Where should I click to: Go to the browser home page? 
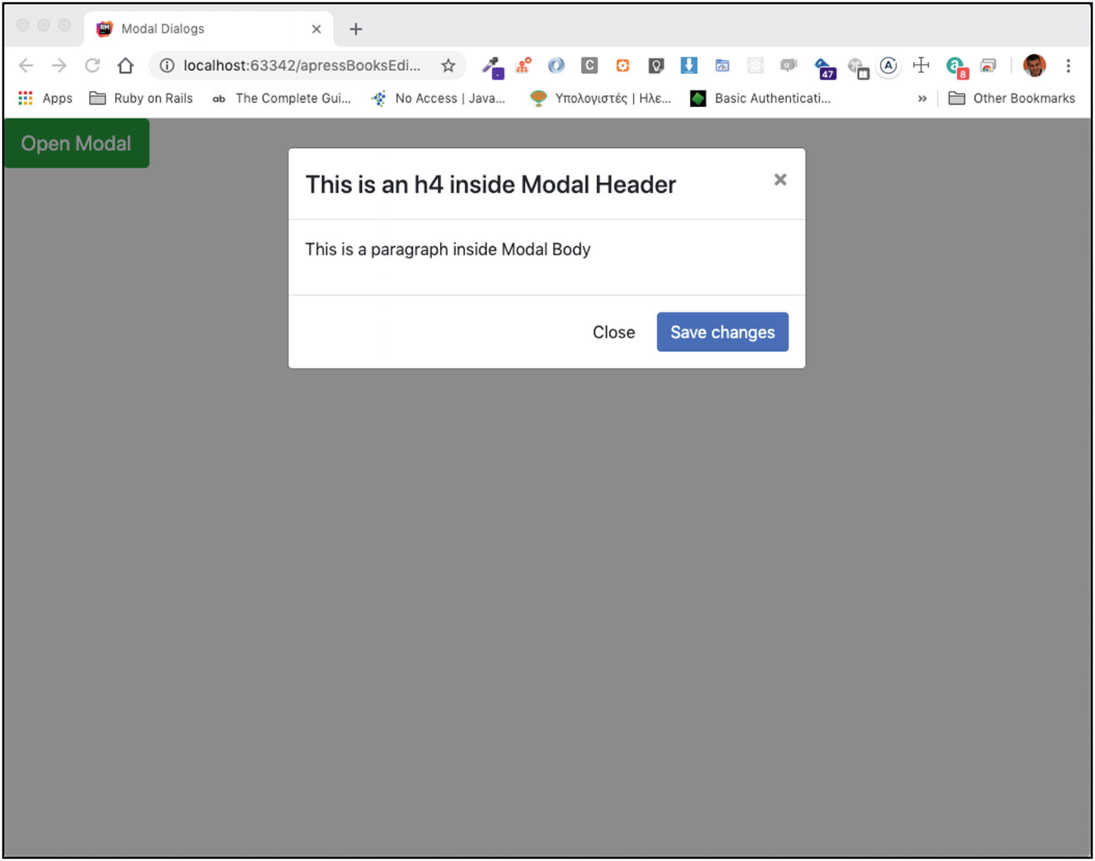[126, 65]
